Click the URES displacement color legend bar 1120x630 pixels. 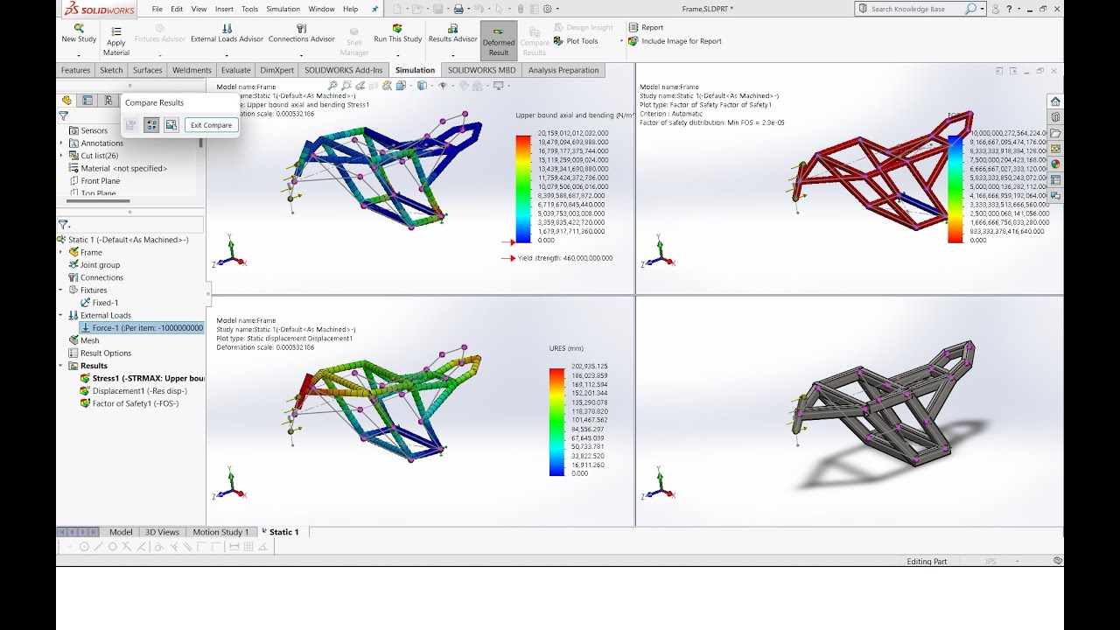click(556, 422)
